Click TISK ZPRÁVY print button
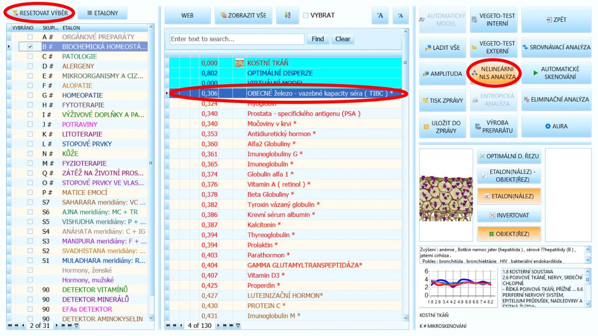 [x=443, y=100]
